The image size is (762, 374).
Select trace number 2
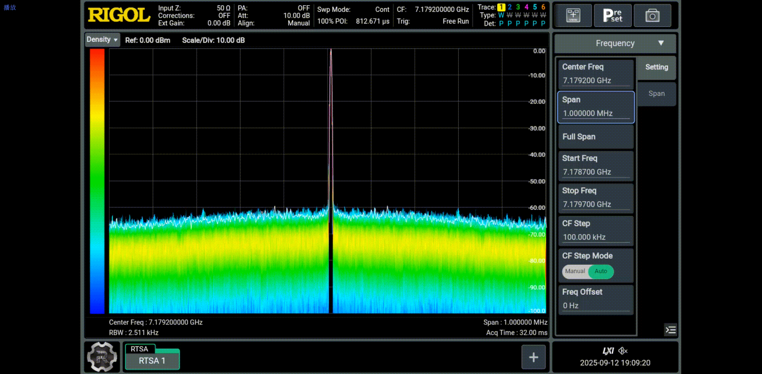pos(509,7)
